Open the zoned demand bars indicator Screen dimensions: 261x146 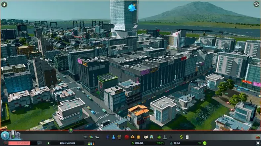point(91,143)
